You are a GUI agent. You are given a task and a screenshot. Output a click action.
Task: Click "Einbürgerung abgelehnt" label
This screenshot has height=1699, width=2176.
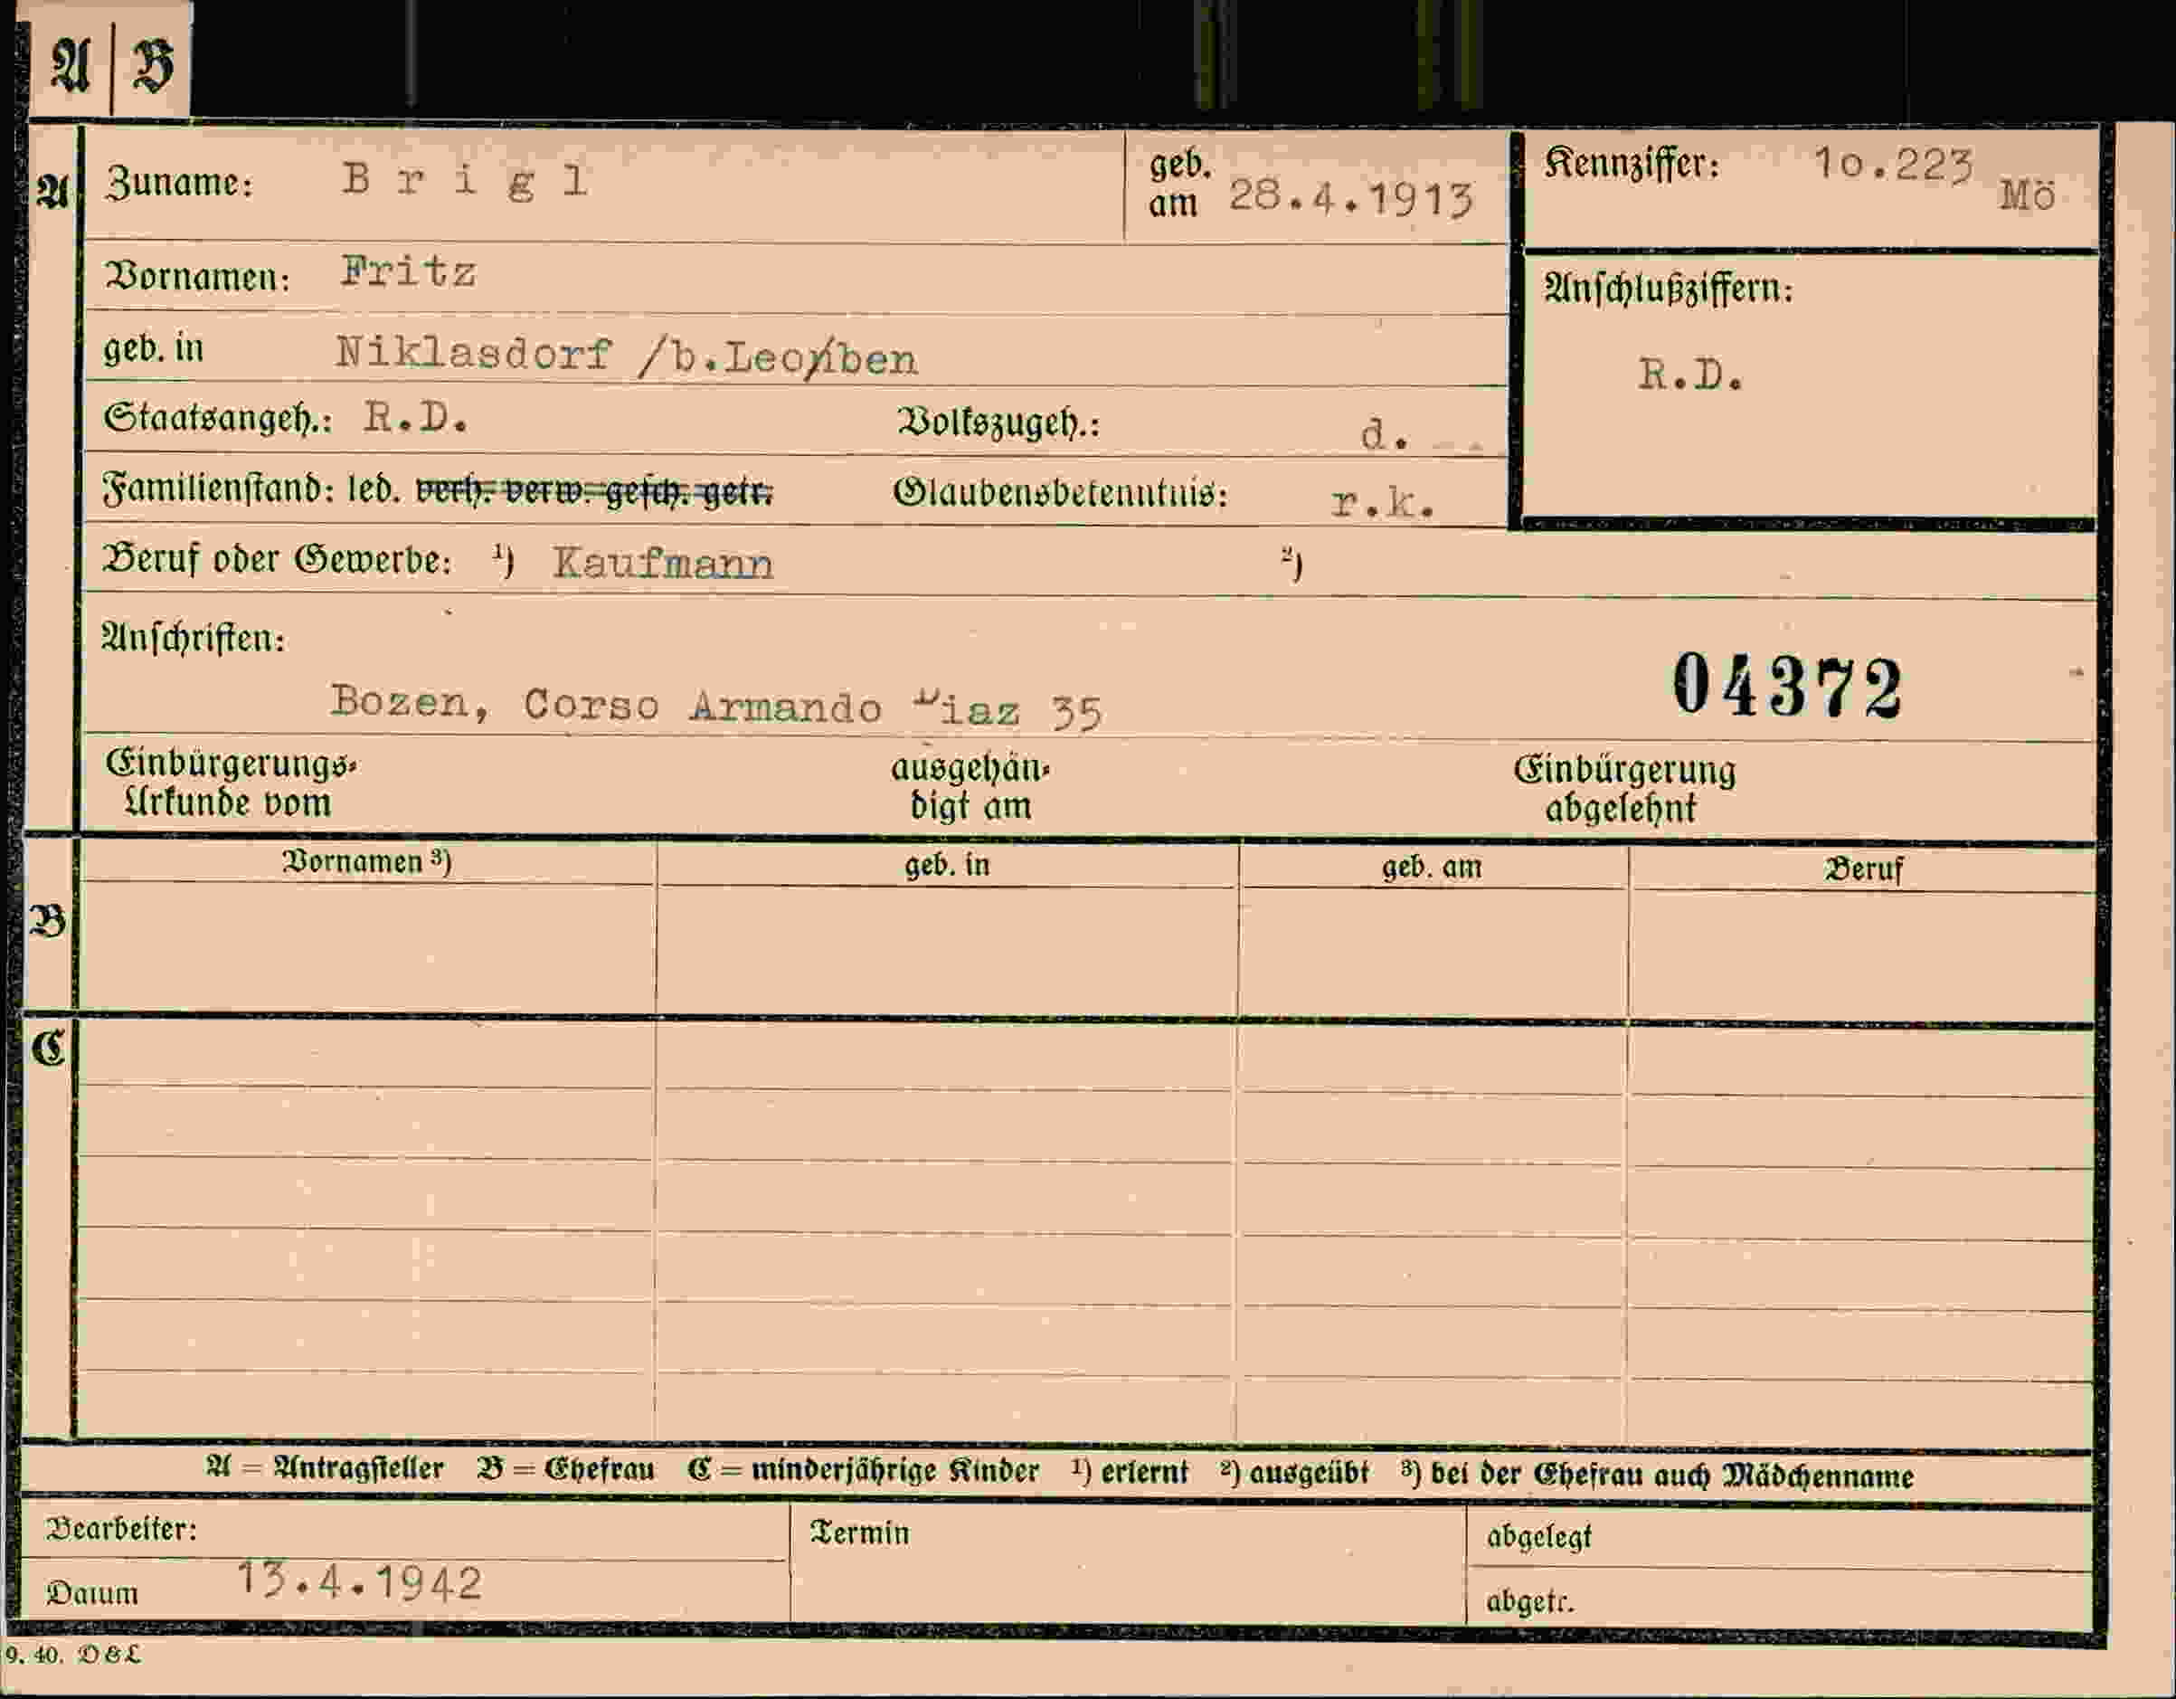(x=1624, y=789)
